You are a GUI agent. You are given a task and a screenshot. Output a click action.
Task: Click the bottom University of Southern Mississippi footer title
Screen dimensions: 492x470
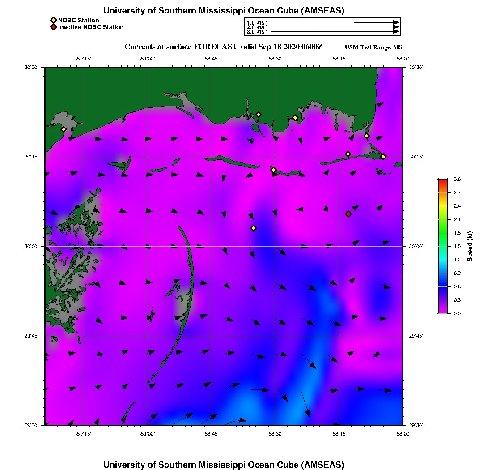point(224,465)
